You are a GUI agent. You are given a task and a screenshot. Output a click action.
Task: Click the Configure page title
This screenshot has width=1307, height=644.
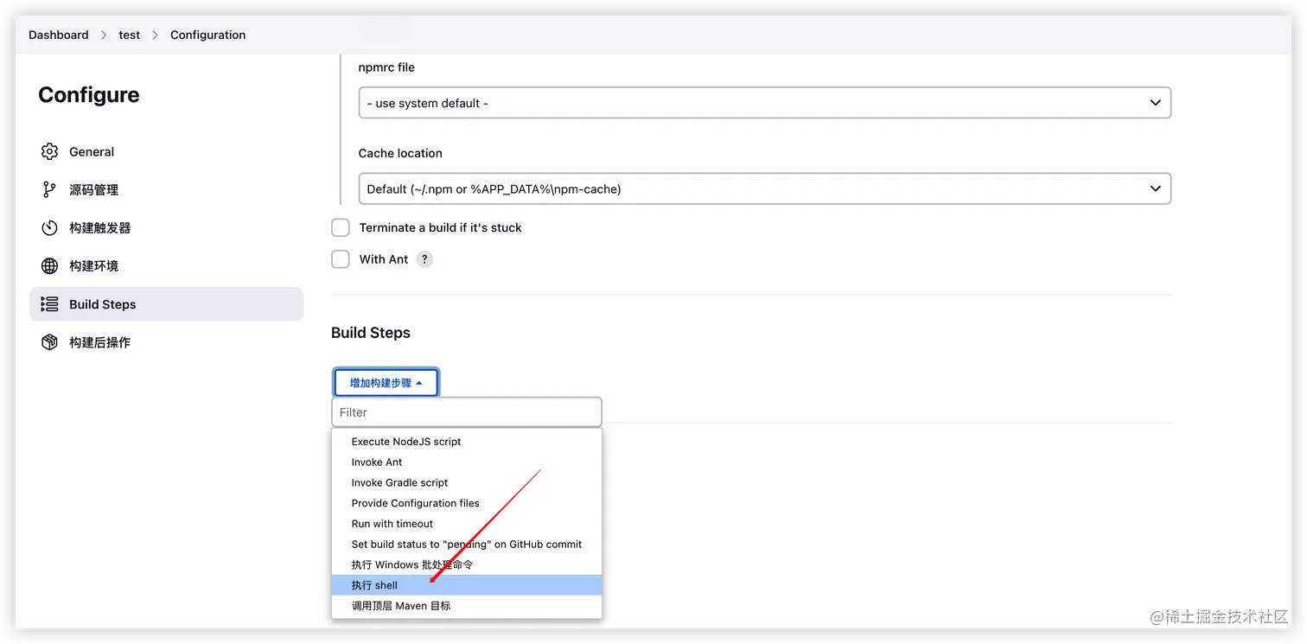click(89, 95)
